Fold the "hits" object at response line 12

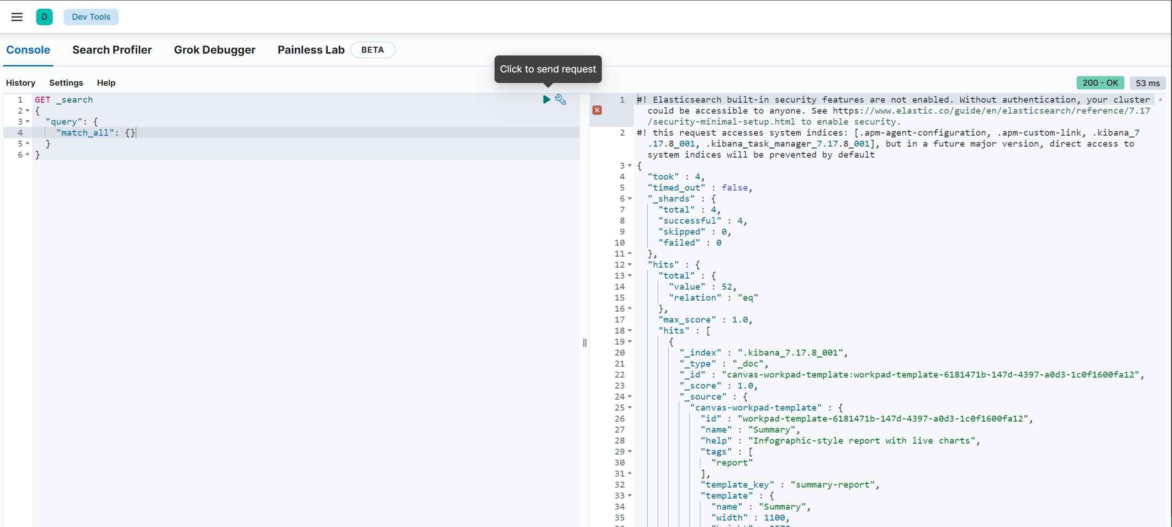coord(630,264)
